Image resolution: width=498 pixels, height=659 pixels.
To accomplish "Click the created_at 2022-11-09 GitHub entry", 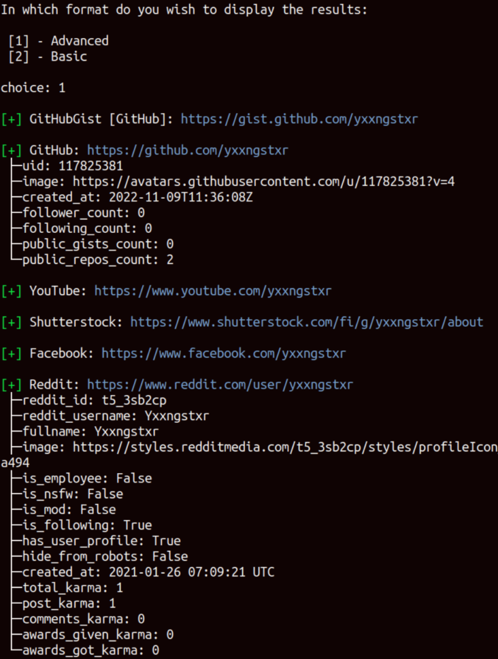I will click(138, 197).
